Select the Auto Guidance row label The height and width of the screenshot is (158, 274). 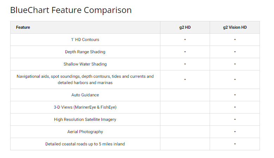point(85,95)
